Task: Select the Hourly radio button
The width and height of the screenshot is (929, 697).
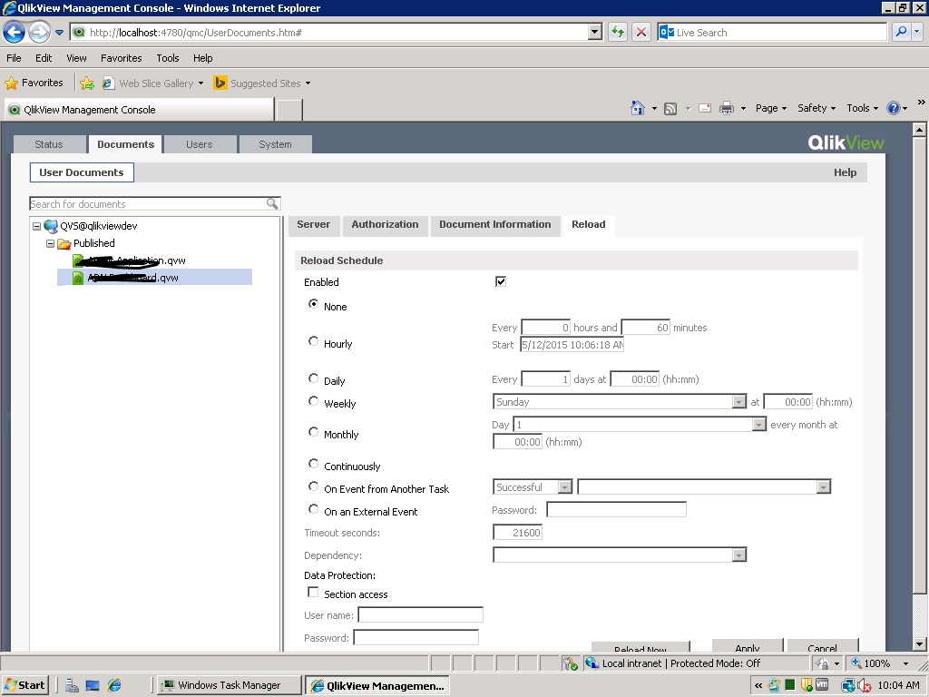Action: 314,341
